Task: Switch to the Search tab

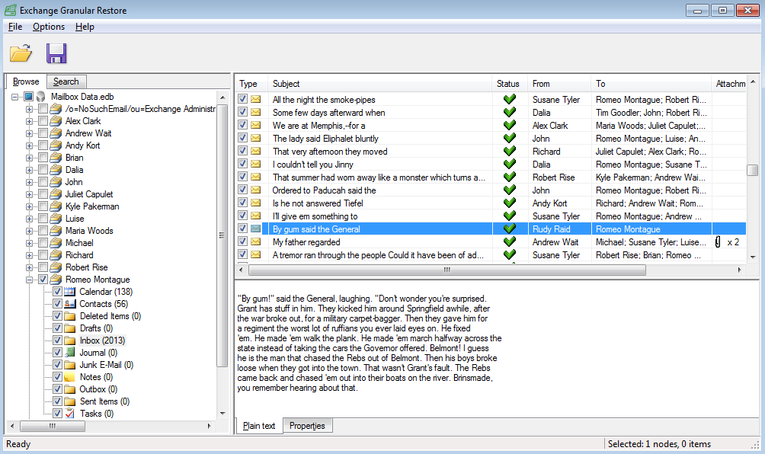Action: (x=66, y=82)
